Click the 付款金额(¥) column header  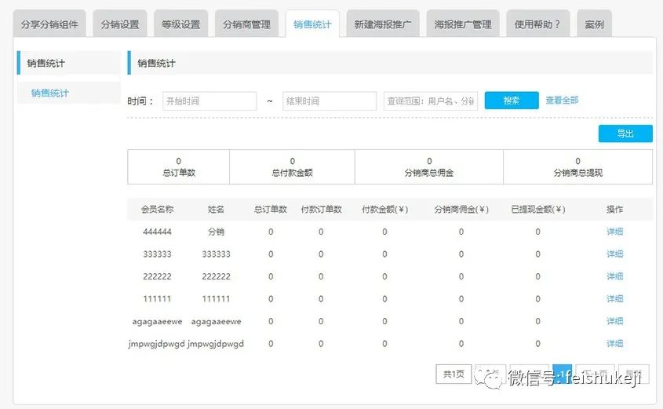click(384, 209)
